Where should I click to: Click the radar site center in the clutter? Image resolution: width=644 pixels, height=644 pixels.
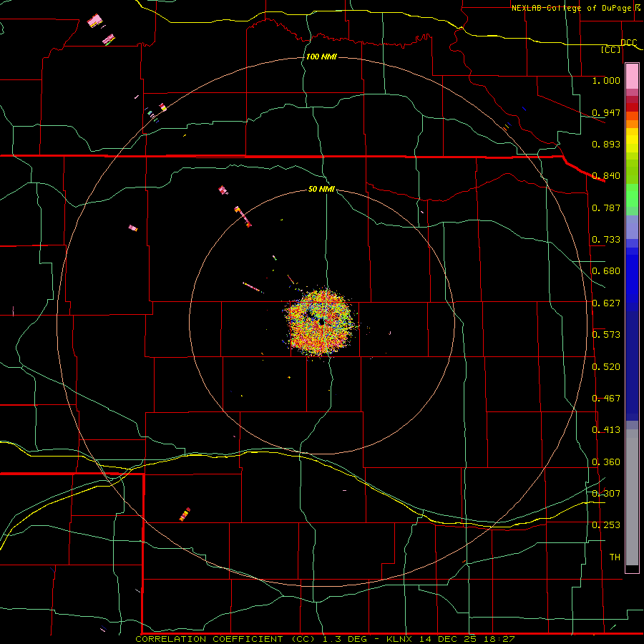tap(321, 322)
